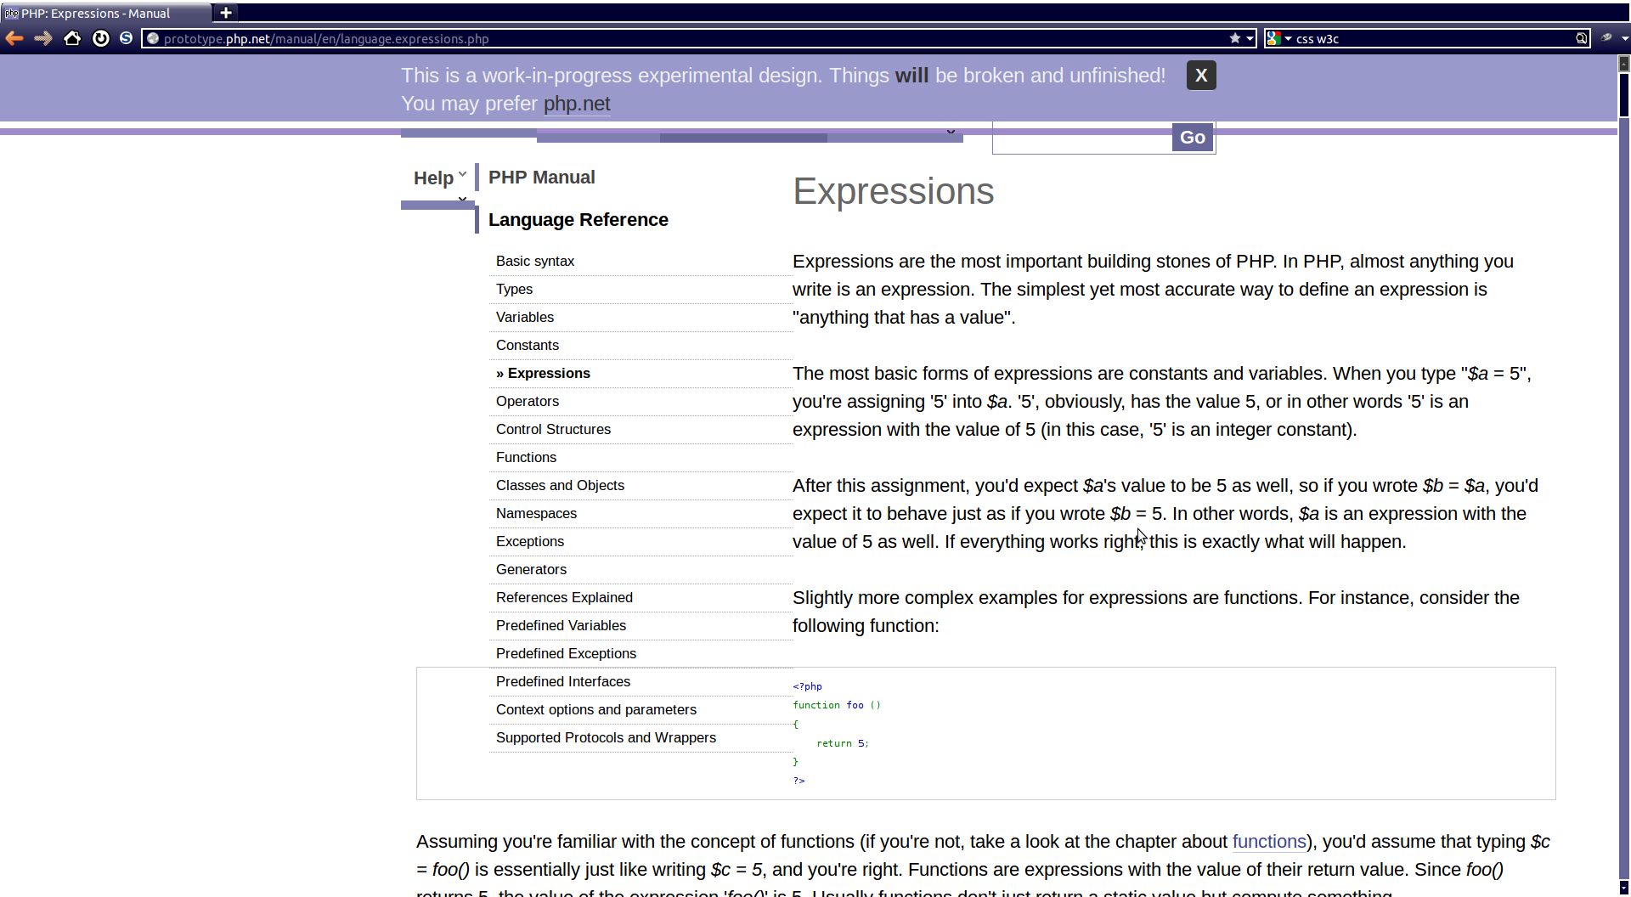Click the blue S toolbar icon

pos(126,38)
